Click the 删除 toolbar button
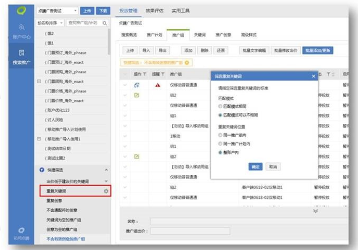The image size is (358, 250). 205,50
